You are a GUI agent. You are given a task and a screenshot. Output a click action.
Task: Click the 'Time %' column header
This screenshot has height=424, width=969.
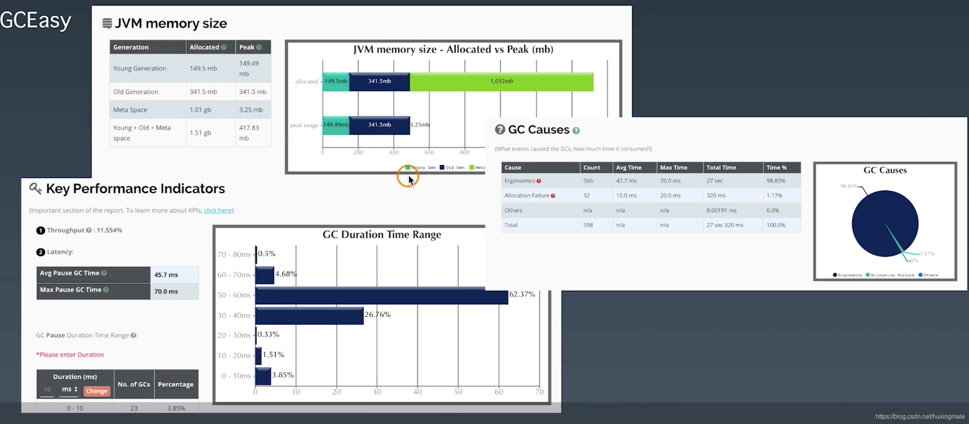tap(782, 167)
